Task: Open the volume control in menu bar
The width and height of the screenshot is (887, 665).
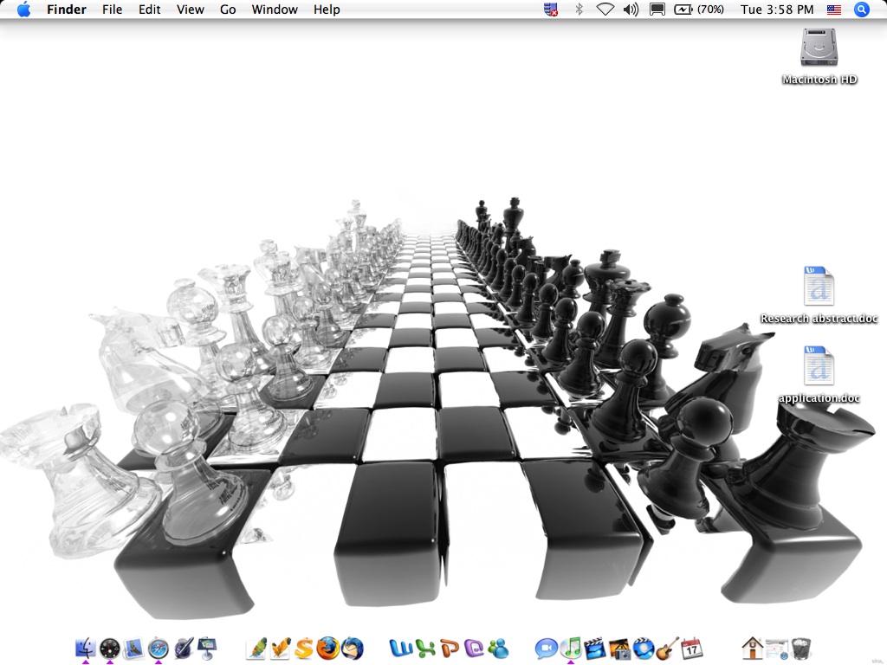Action: [x=631, y=9]
